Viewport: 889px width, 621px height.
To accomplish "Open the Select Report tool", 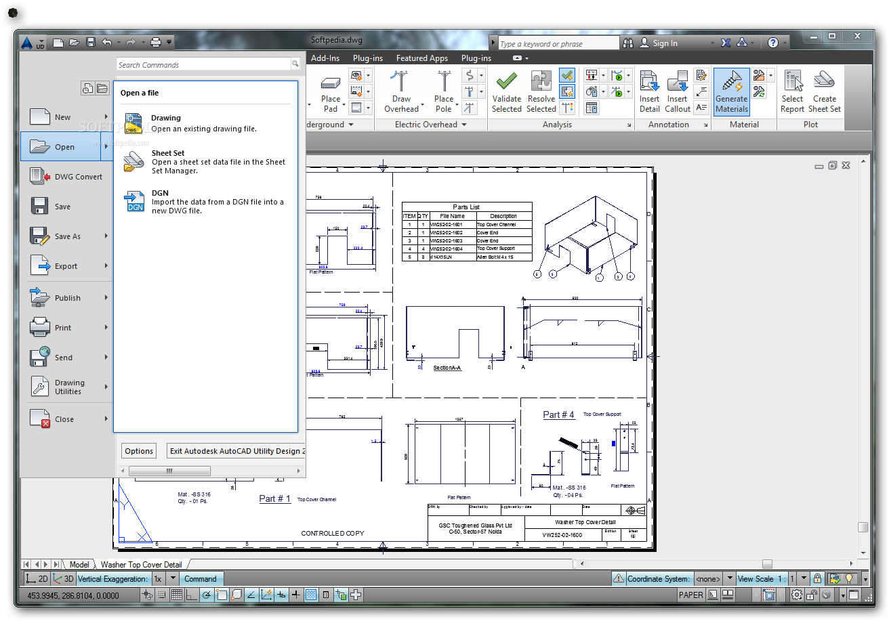I will 792,91.
